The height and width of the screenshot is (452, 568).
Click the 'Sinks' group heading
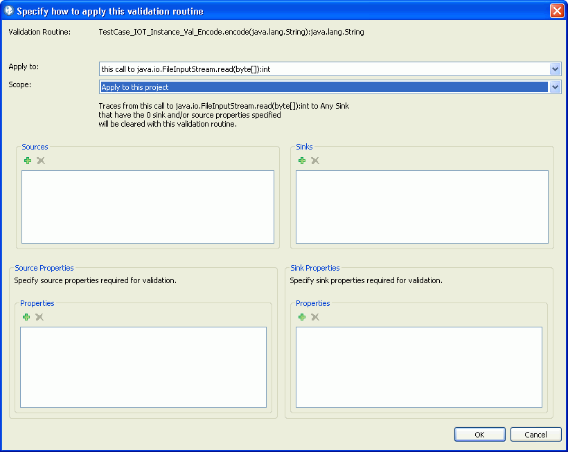click(x=304, y=147)
